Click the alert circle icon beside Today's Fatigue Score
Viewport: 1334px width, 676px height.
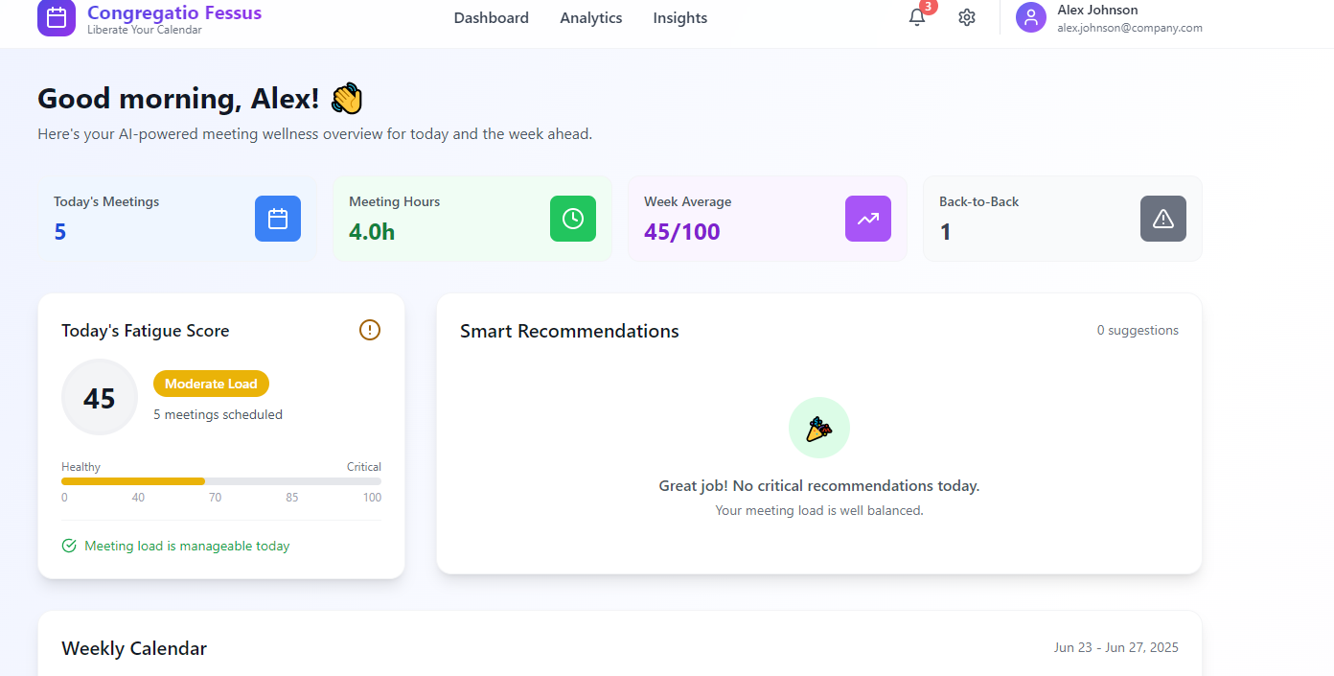[370, 330]
